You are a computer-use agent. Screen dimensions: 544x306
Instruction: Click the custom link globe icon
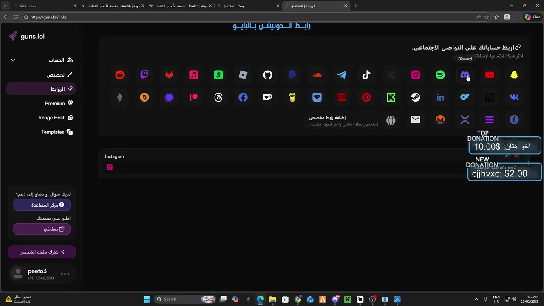pyautogui.click(x=391, y=120)
